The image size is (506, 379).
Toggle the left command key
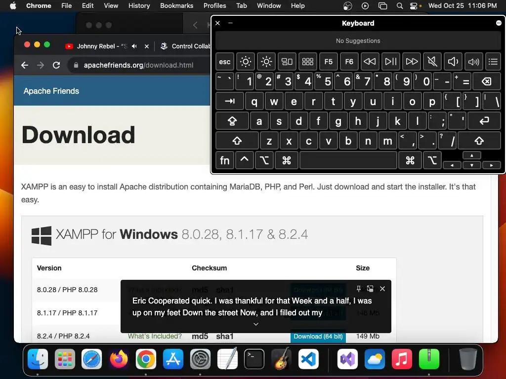[x=287, y=160]
